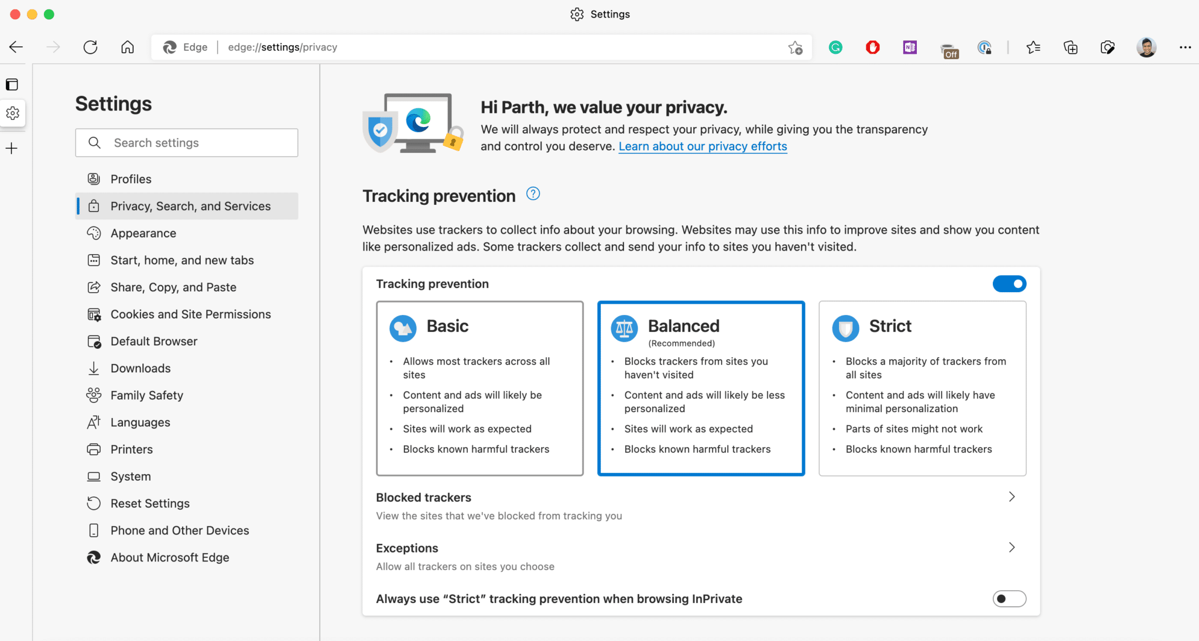Screen dimensions: 1199x641
Task: Click the profile avatar button
Action: 1146,47
